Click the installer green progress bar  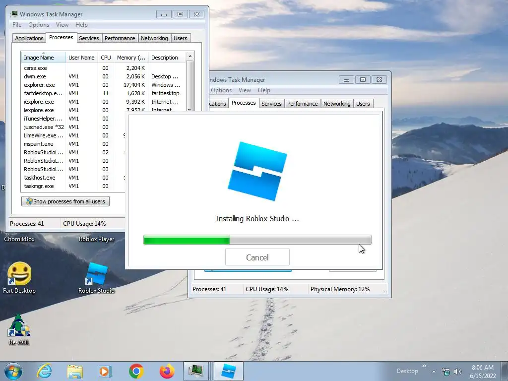[x=187, y=240]
